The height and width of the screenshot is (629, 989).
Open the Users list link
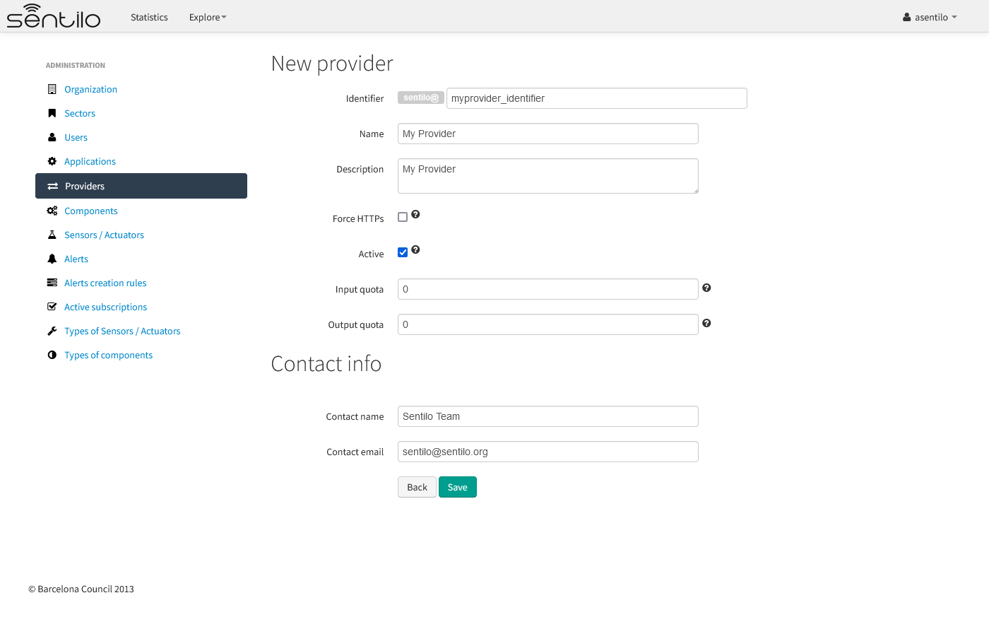76,137
